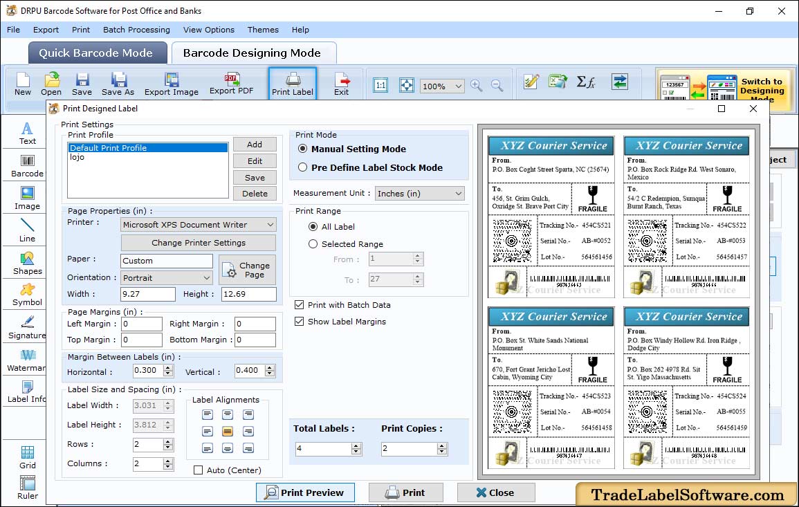799x507 pixels.
Task: Increase the Columns count
Action: [x=168, y=461]
